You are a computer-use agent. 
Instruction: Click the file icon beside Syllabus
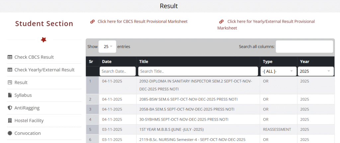(x=10, y=95)
